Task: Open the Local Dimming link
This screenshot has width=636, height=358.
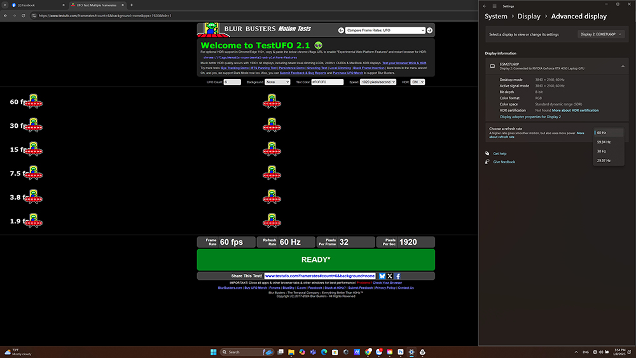Action: click(340, 68)
